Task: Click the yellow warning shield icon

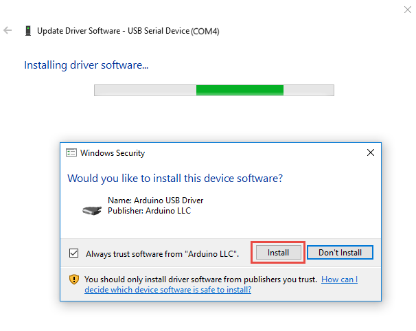Action: click(74, 279)
